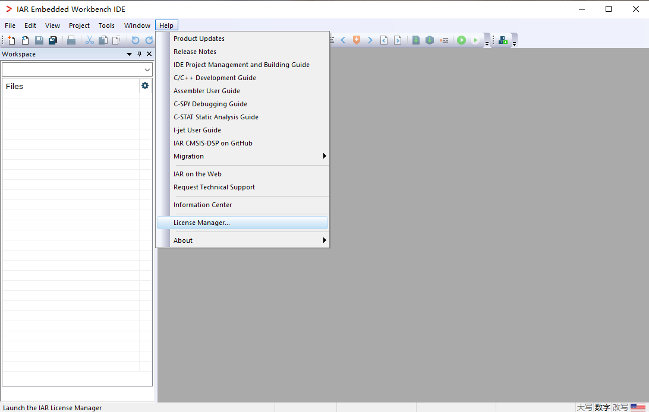Click the Files column header
This screenshot has height=412, width=649.
[71, 86]
